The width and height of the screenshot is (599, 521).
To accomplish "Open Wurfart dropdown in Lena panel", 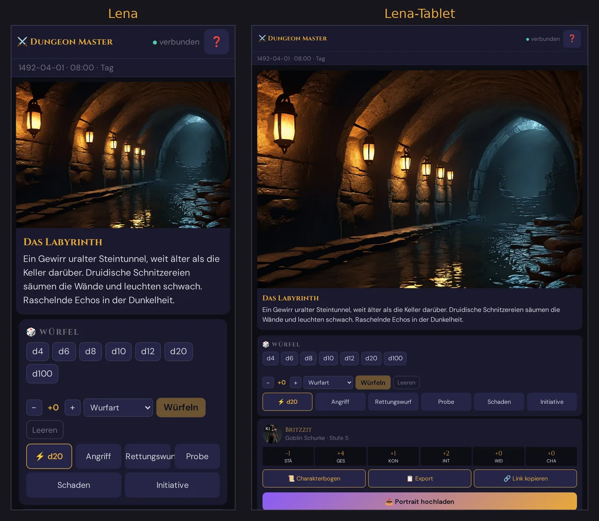I will (x=118, y=408).
